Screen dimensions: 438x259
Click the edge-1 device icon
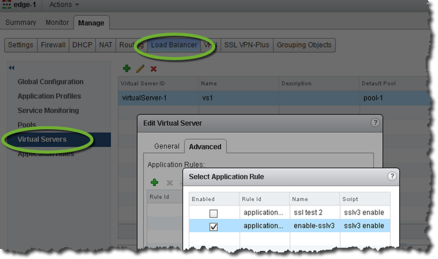click(7, 4)
